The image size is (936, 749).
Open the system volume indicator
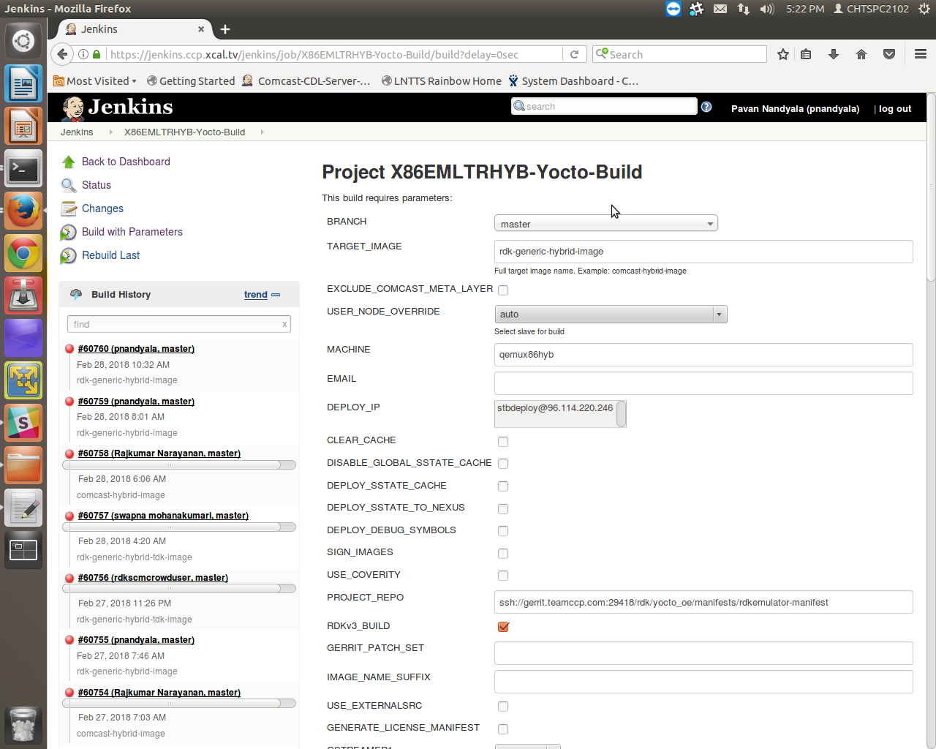point(766,9)
